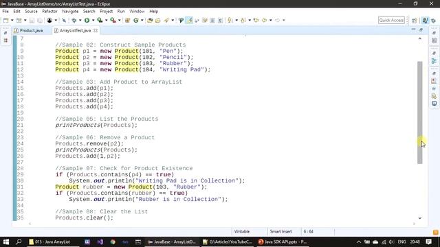Click the Back navigation arrow
This screenshot has height=247, width=440.
point(264,21)
